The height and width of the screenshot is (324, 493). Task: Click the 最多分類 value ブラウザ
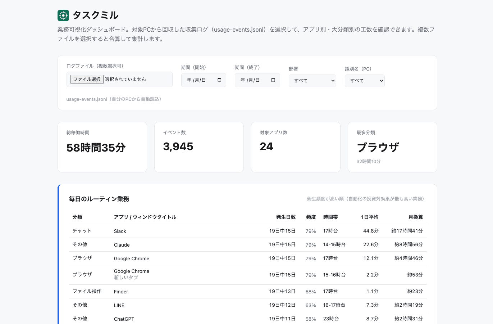[x=378, y=147]
